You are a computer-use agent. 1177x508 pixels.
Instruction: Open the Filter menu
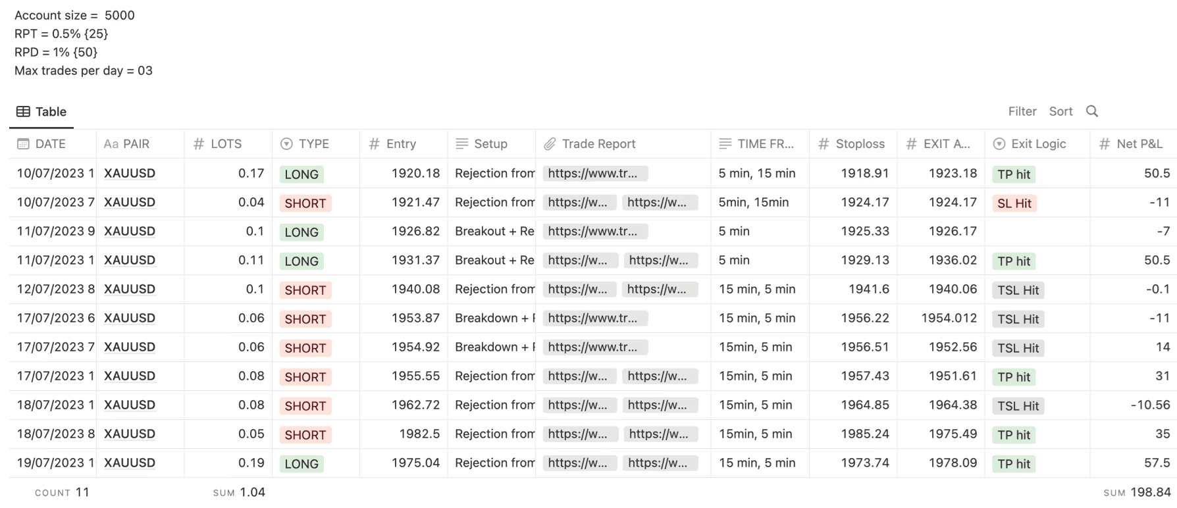point(1022,111)
